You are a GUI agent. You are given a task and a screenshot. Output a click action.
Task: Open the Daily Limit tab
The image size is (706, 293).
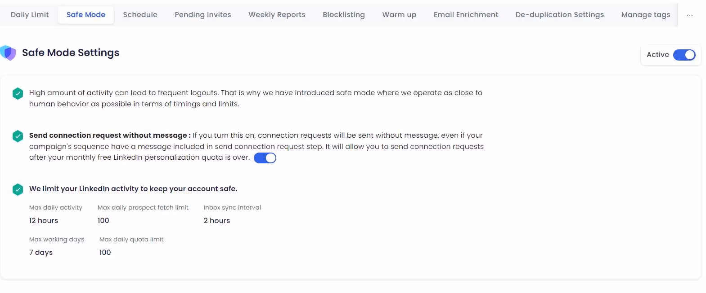click(x=30, y=15)
